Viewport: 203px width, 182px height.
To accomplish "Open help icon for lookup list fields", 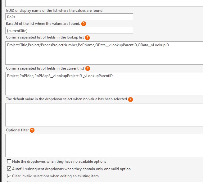I will click(88, 38).
